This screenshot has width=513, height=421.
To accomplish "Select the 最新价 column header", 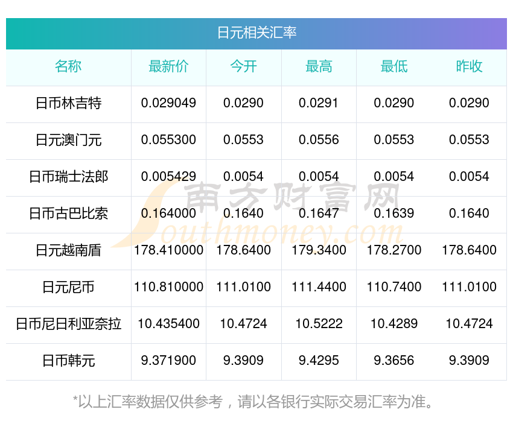I will pyautogui.click(x=168, y=66).
